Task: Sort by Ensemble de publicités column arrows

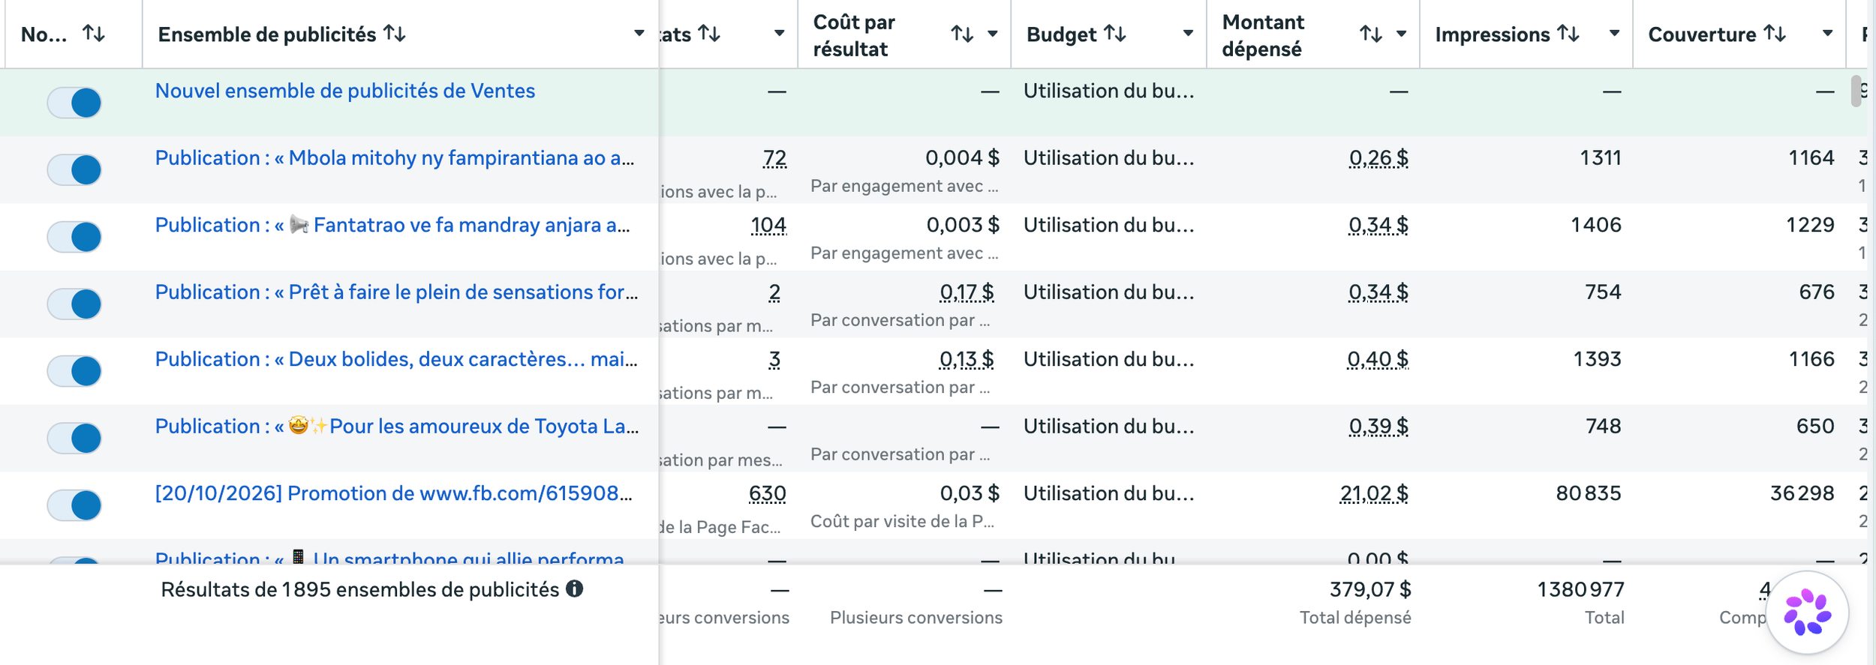Action: pos(395,34)
